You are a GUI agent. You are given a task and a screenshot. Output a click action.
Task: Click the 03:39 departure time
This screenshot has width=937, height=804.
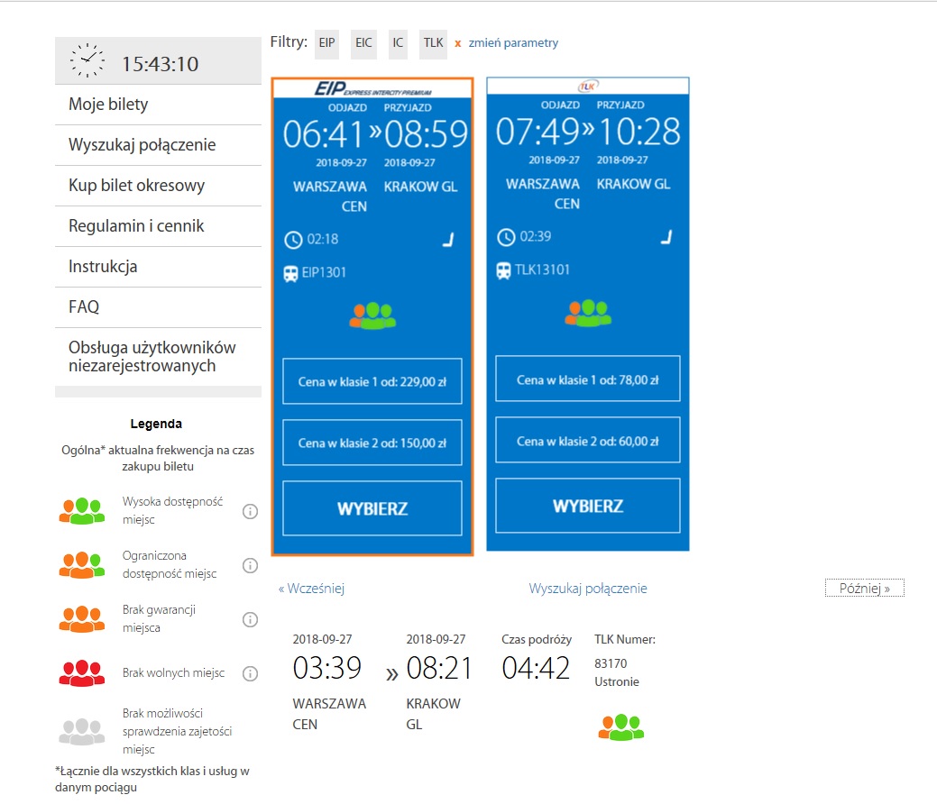click(x=326, y=669)
